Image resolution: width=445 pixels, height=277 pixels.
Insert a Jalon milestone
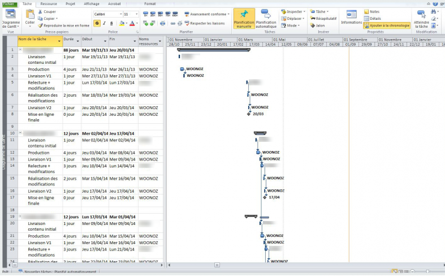click(317, 25)
